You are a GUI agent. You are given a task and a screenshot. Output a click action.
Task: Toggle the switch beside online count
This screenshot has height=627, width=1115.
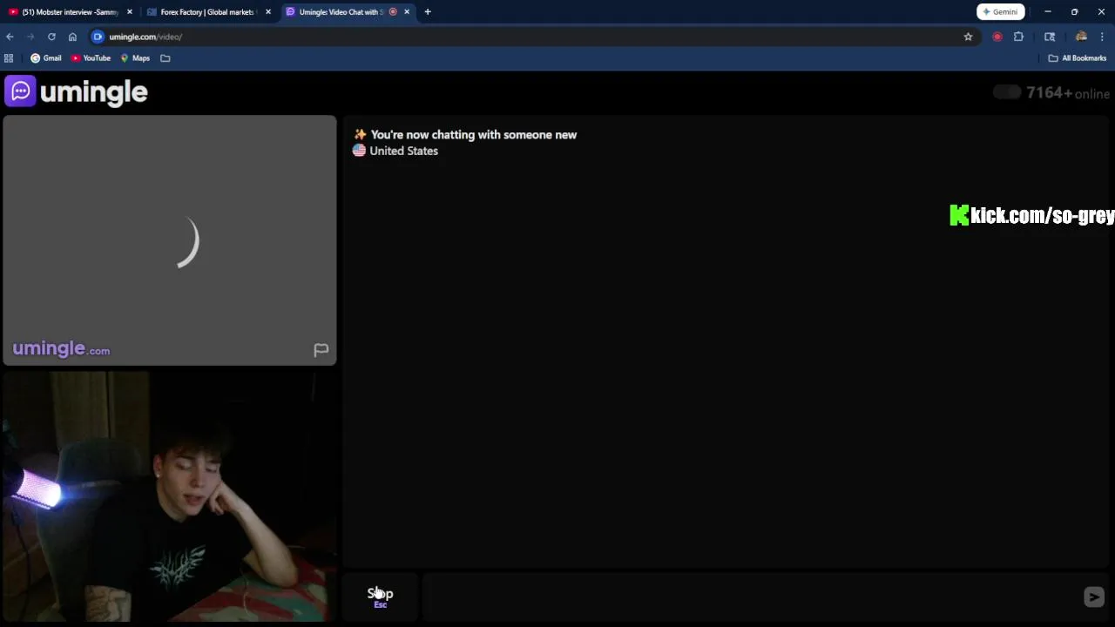click(1007, 92)
